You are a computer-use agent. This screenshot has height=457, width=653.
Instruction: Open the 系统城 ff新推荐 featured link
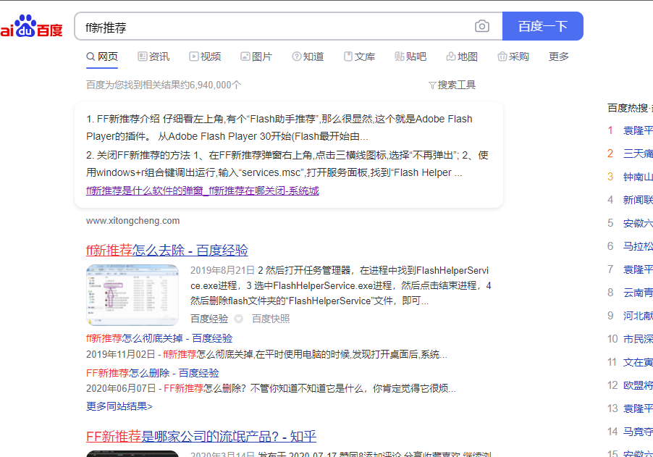coord(203,190)
